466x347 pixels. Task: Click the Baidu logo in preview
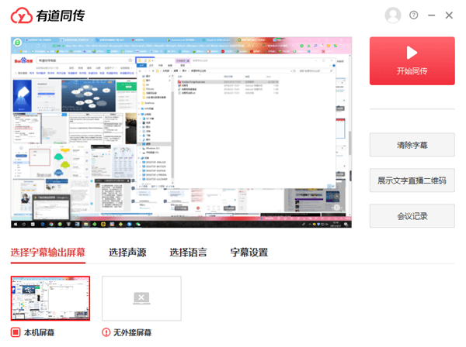click(x=24, y=60)
